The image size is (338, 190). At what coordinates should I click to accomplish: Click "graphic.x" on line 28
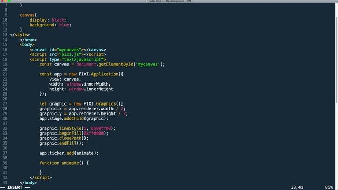[x=51, y=109]
